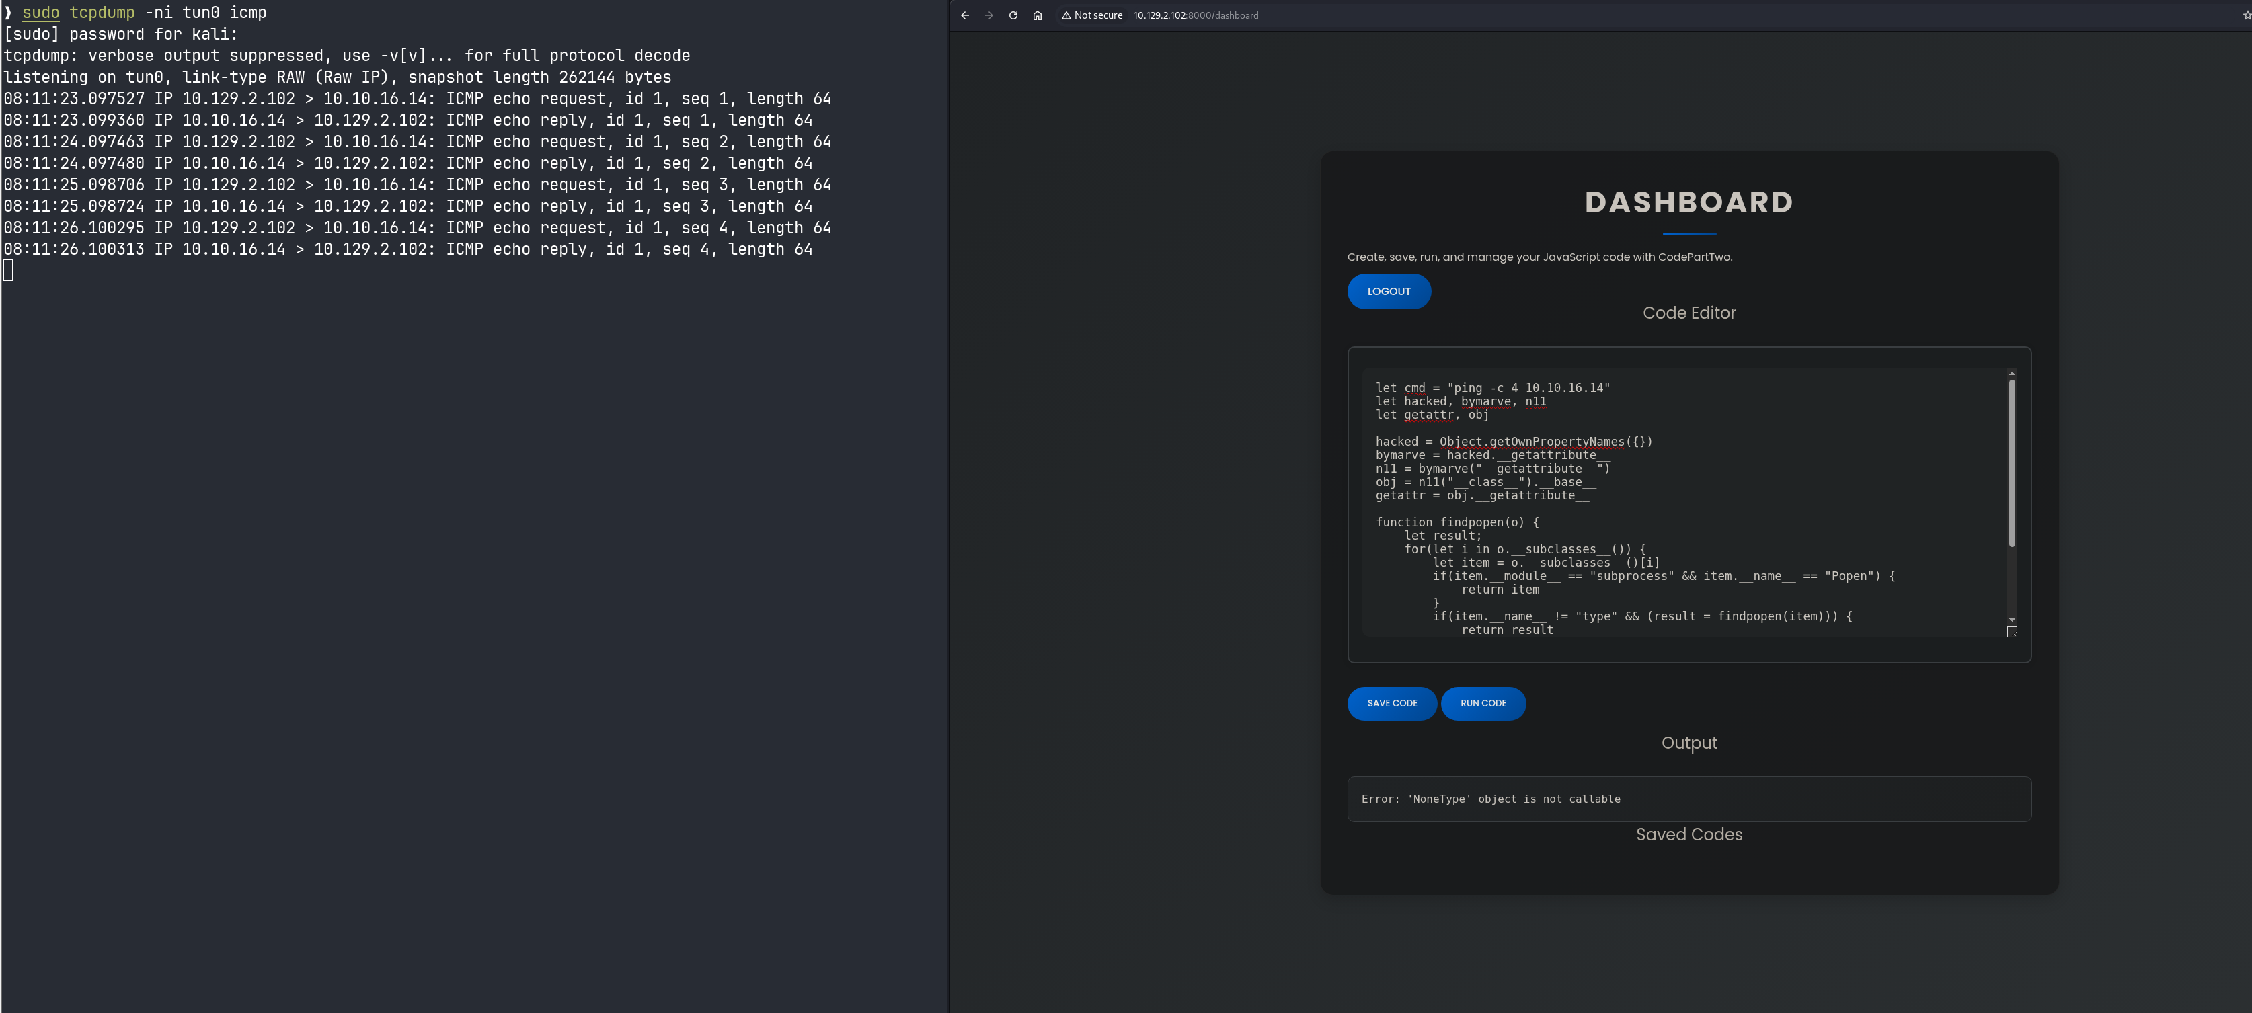Click terminal line timestamped 08:11:25.098706
The image size is (2252, 1013).
click(x=418, y=184)
